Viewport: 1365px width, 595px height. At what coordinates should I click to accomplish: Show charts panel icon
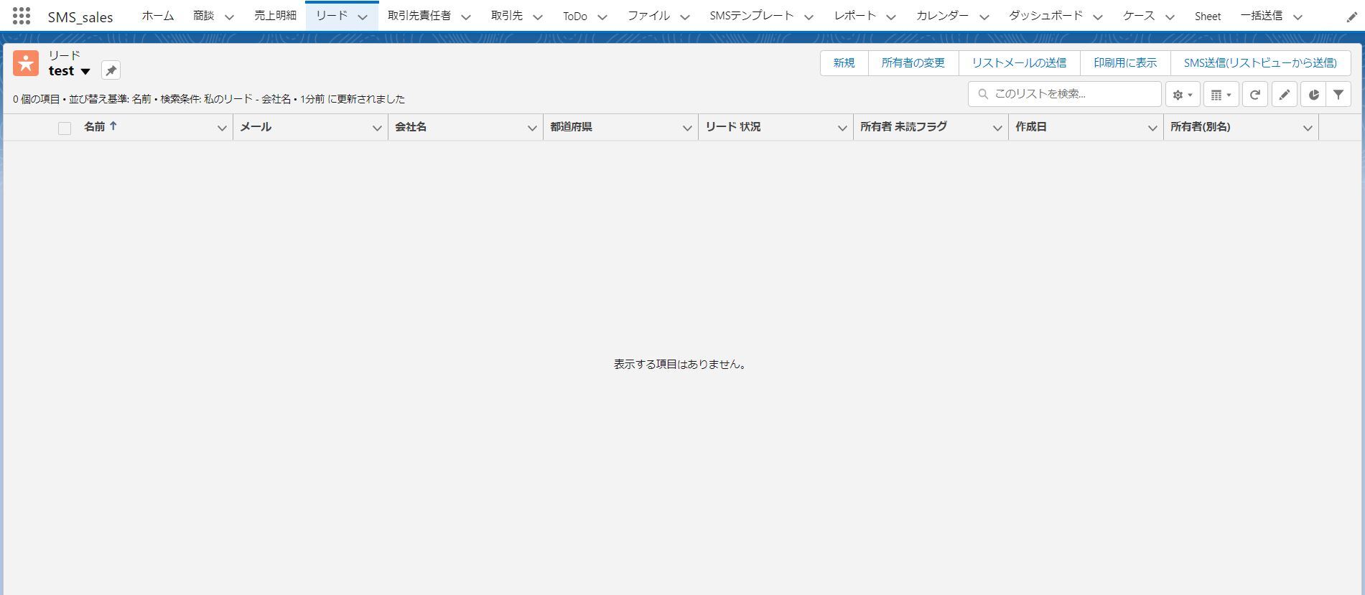(x=1313, y=95)
